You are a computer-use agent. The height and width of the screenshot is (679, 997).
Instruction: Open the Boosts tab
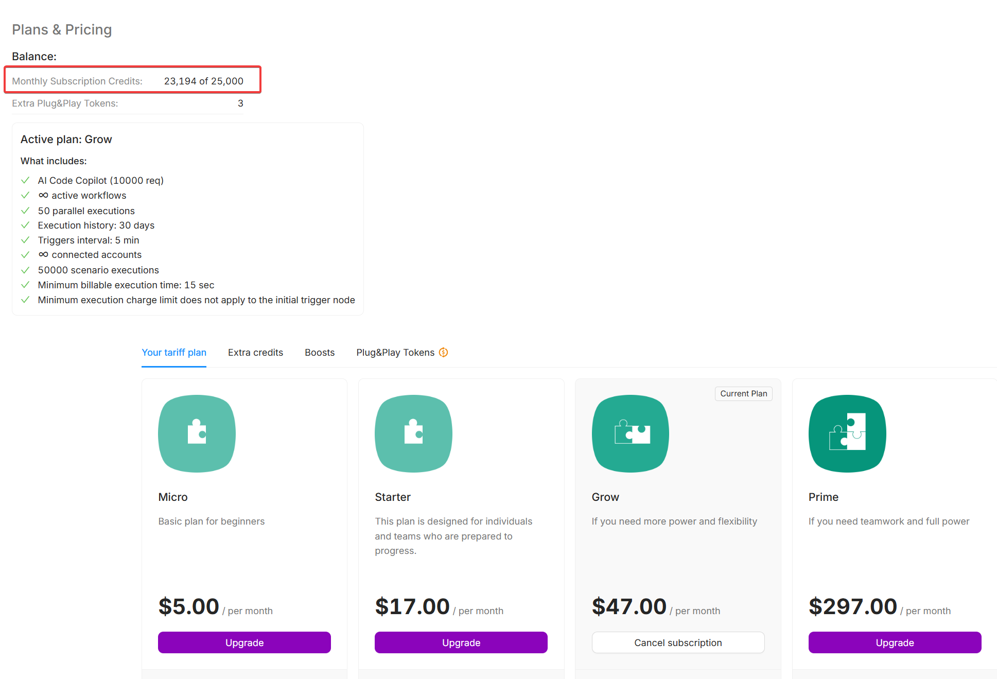(320, 353)
